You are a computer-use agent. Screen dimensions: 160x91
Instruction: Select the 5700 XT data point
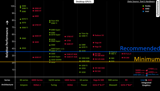click(x=65, y=36)
